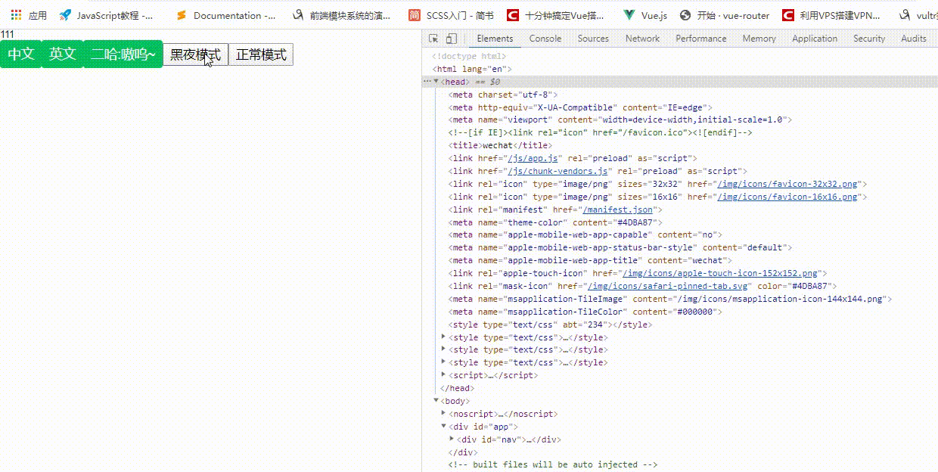Open the Audits tab
The width and height of the screenshot is (938, 472).
pyautogui.click(x=914, y=39)
